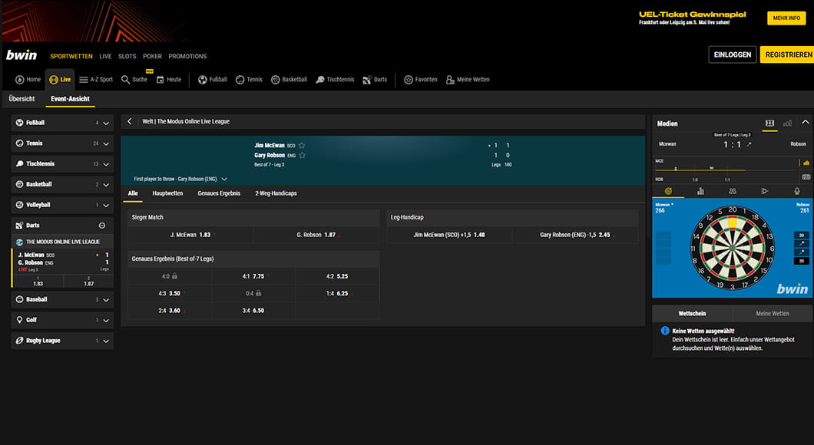This screenshot has width=814, height=445.
Task: Favorite Jim McEwan with star
Action: (302, 145)
